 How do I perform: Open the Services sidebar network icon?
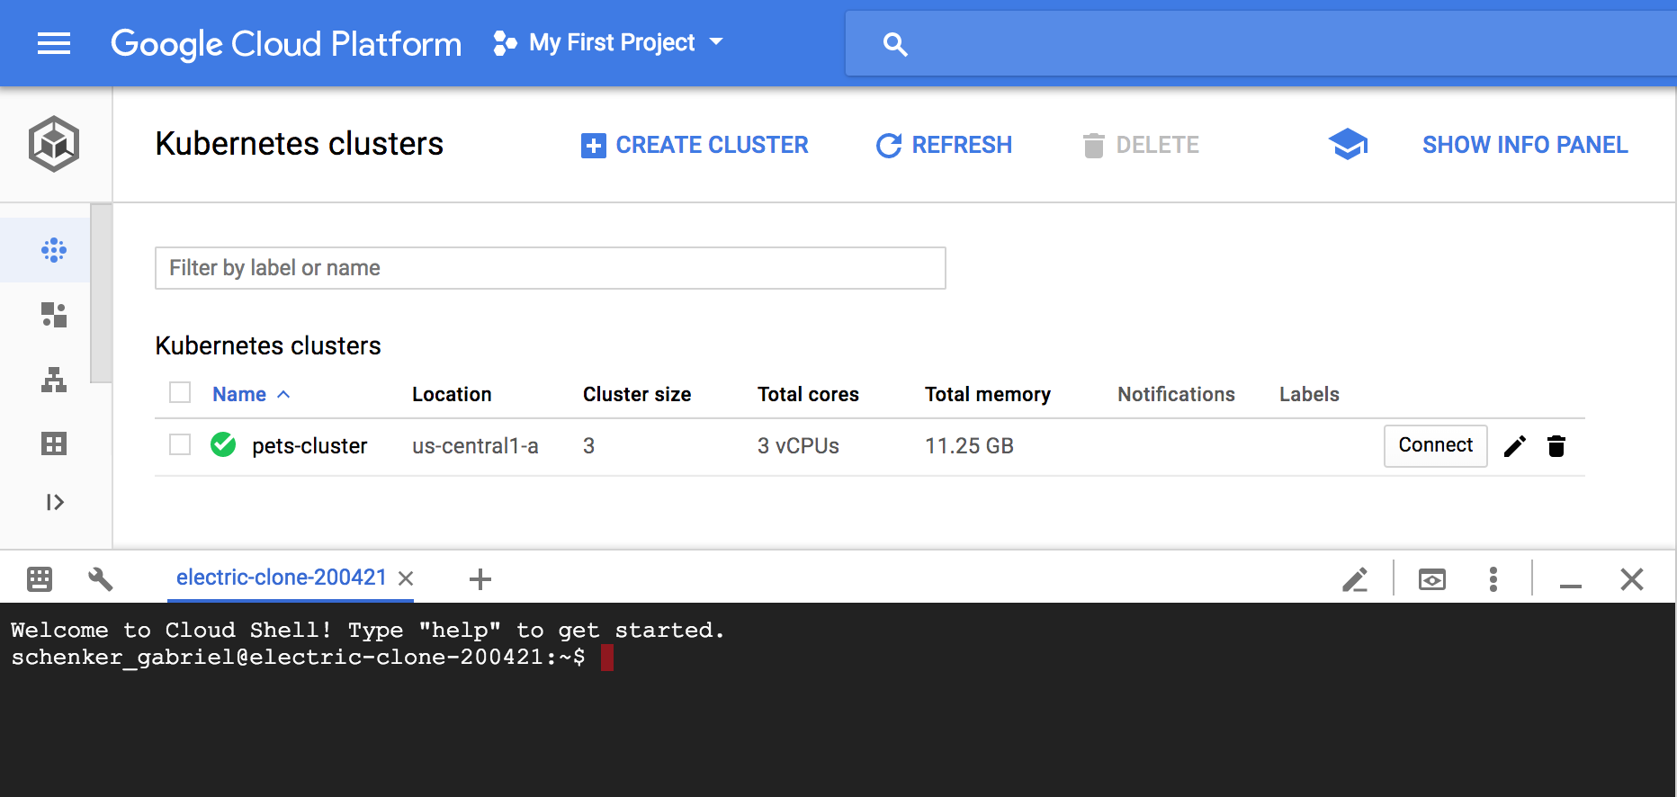(x=54, y=380)
